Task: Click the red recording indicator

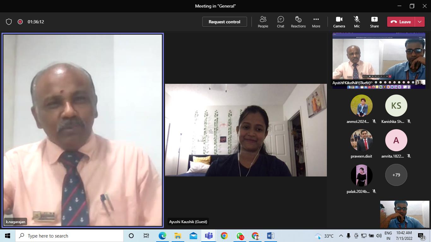Action: [20, 22]
